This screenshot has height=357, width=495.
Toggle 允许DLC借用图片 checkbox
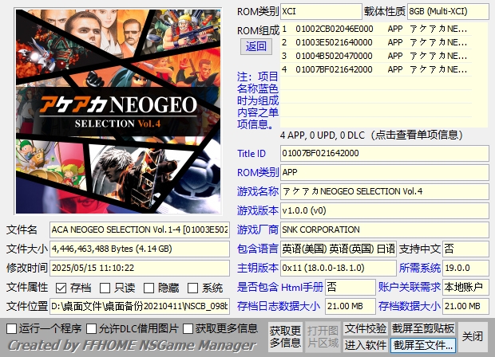pos(92,328)
